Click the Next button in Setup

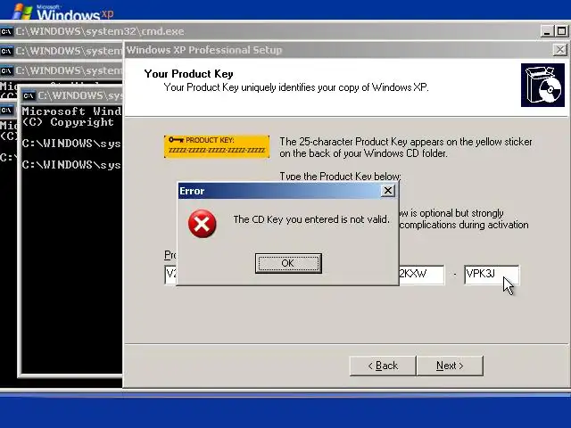(450, 366)
